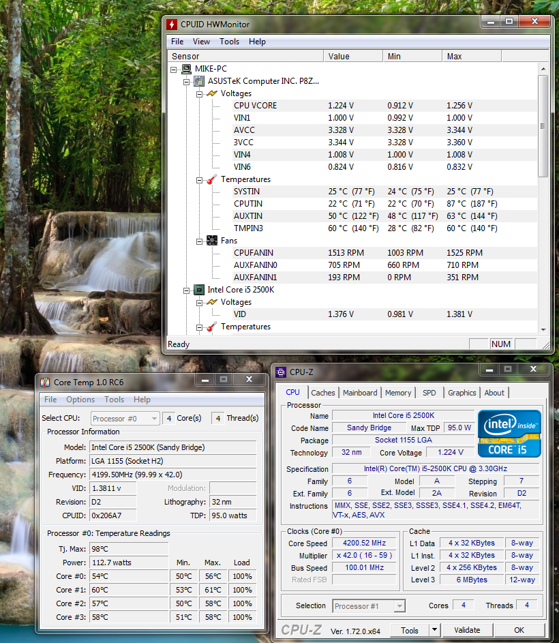This screenshot has height=643, width=559.
Task: Click the Max column header
Action: [472, 56]
